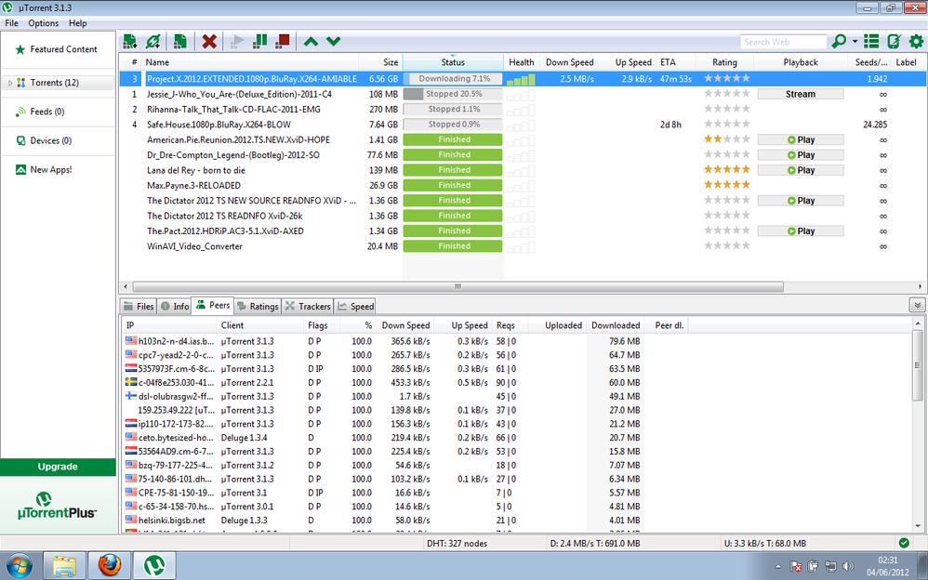The image size is (928, 580).
Task: Click the Stream button for Jessie J
Action: point(801,94)
